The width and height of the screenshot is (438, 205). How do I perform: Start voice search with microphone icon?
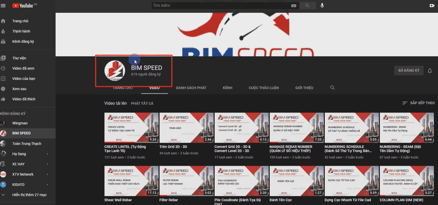(322, 6)
